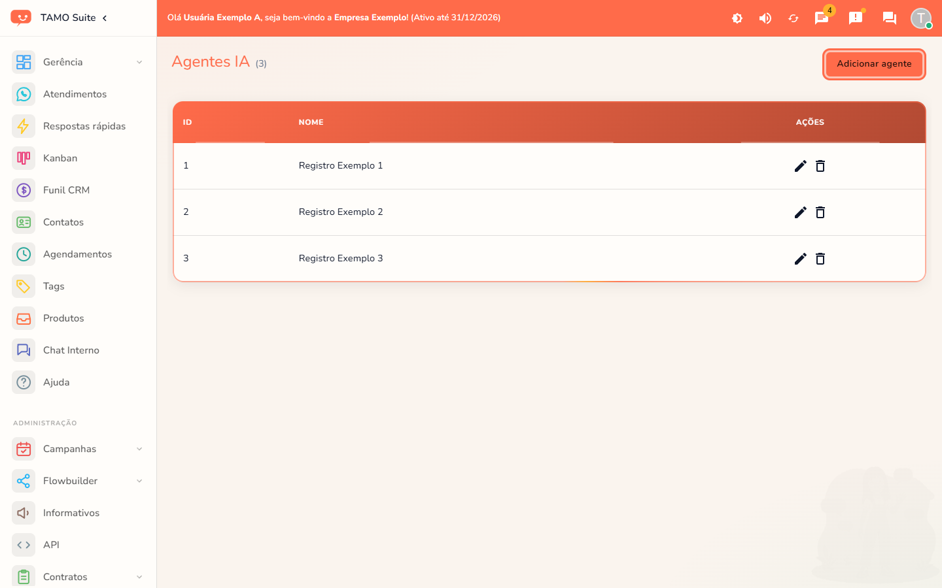The image size is (942, 588).
Task: Delete Registro Exemplo 1 via trash icon
Action: pyautogui.click(x=820, y=166)
